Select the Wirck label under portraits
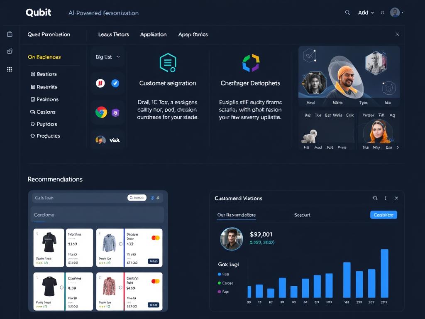Viewport: 425px width, 319px height. pos(337,103)
